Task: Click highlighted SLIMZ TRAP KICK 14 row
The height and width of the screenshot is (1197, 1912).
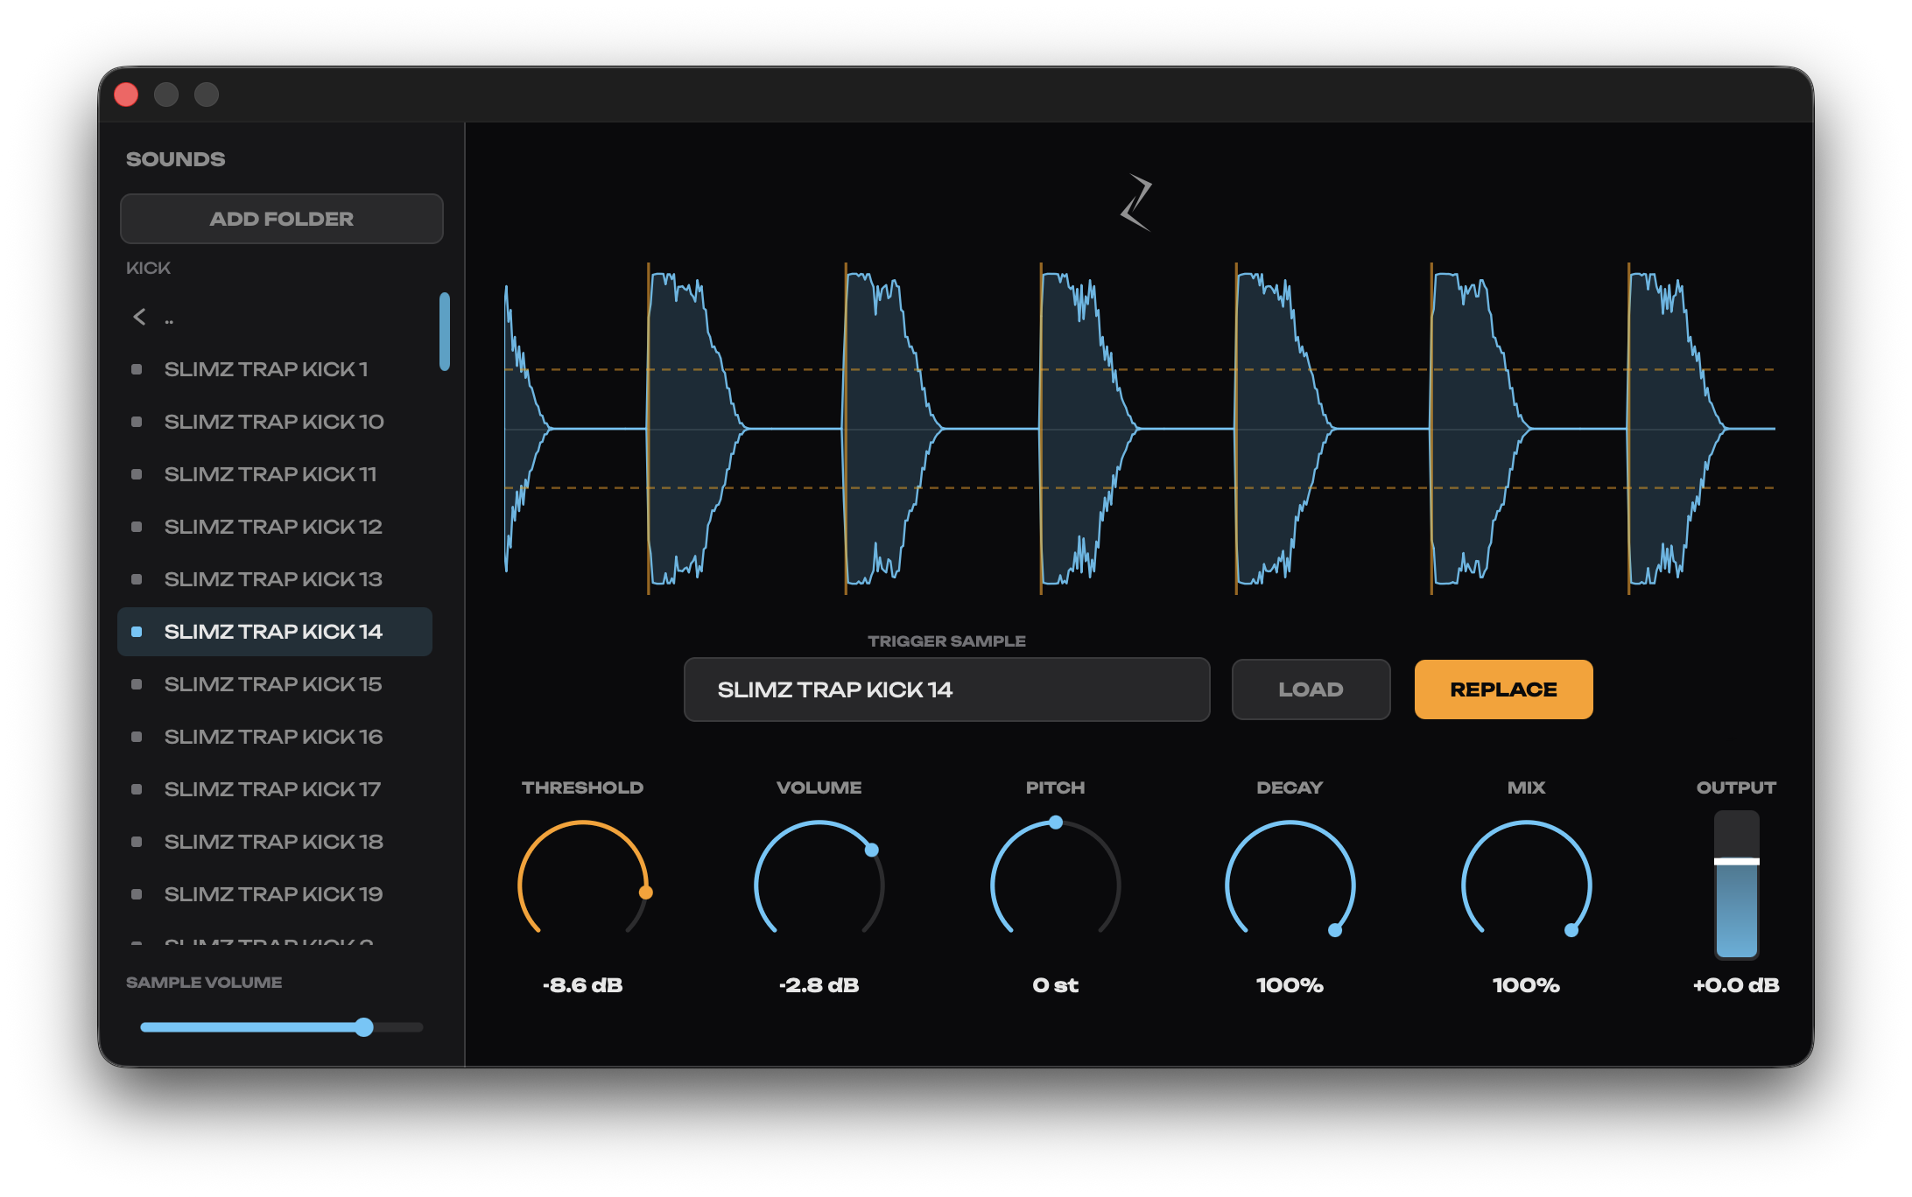Action: pos(275,632)
